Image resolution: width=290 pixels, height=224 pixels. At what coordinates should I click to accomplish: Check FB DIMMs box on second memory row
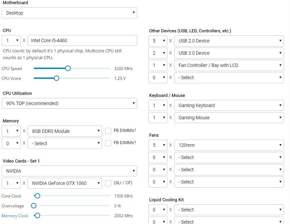pyautogui.click(x=108, y=143)
